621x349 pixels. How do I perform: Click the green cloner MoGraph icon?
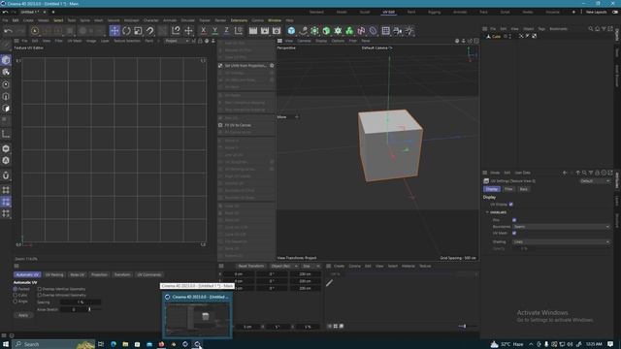[x=349, y=30]
